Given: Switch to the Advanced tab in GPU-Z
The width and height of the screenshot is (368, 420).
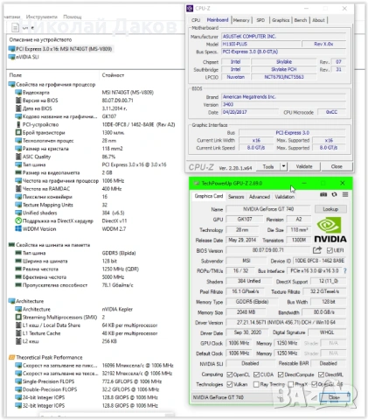Looking at the screenshot, I should (x=260, y=197).
